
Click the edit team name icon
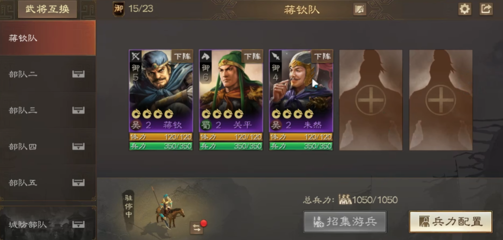pyautogui.click(x=360, y=9)
